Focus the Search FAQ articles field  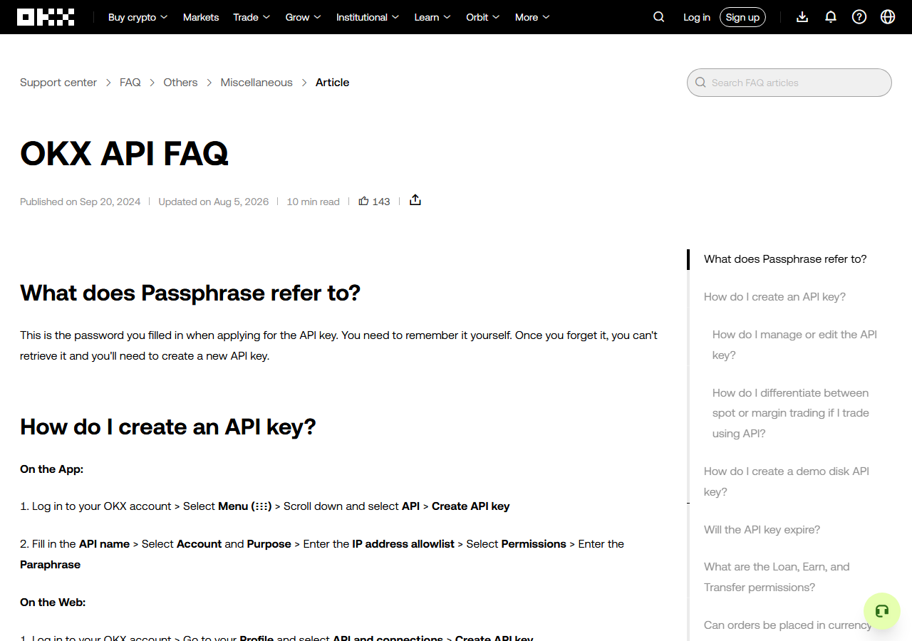tap(789, 83)
